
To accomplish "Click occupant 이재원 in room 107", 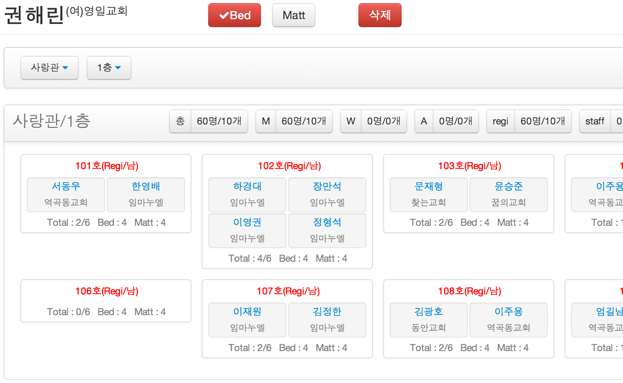I will coord(247,312).
